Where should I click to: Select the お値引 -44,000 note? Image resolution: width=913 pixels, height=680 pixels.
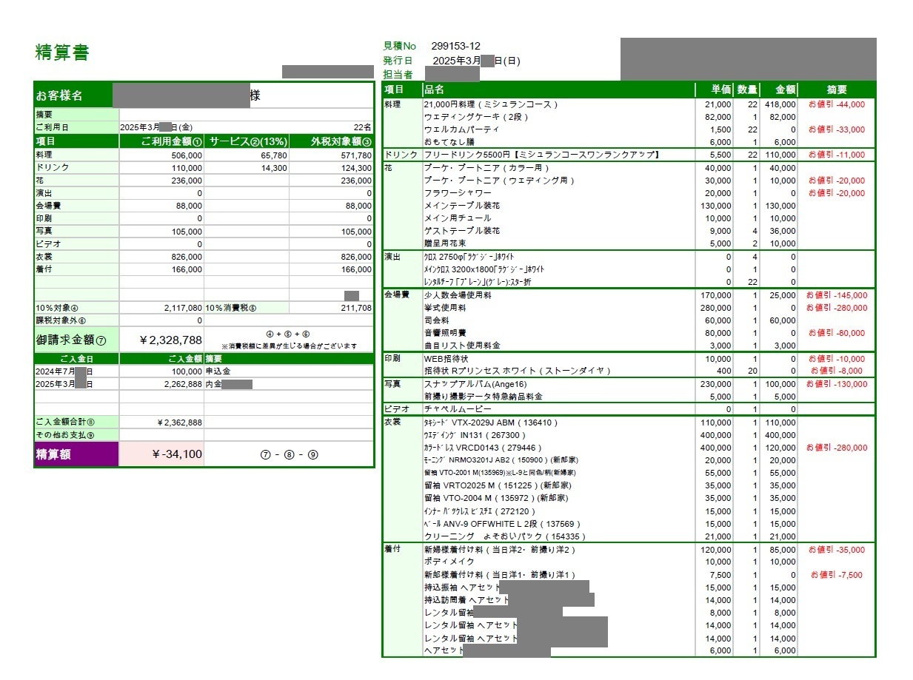pyautogui.click(x=837, y=104)
